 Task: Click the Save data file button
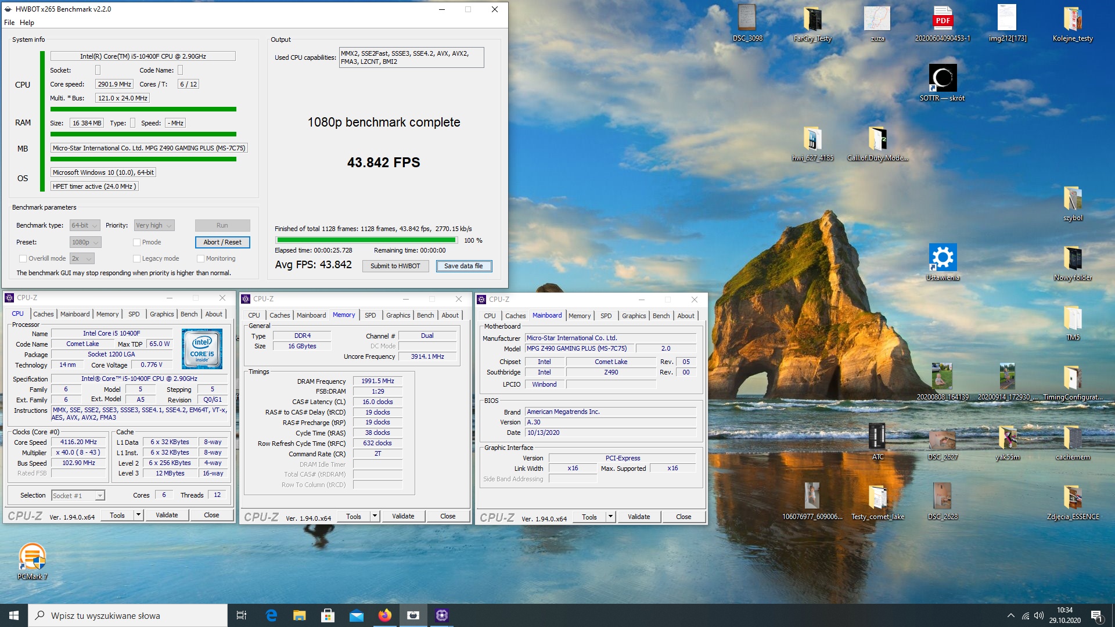point(463,266)
